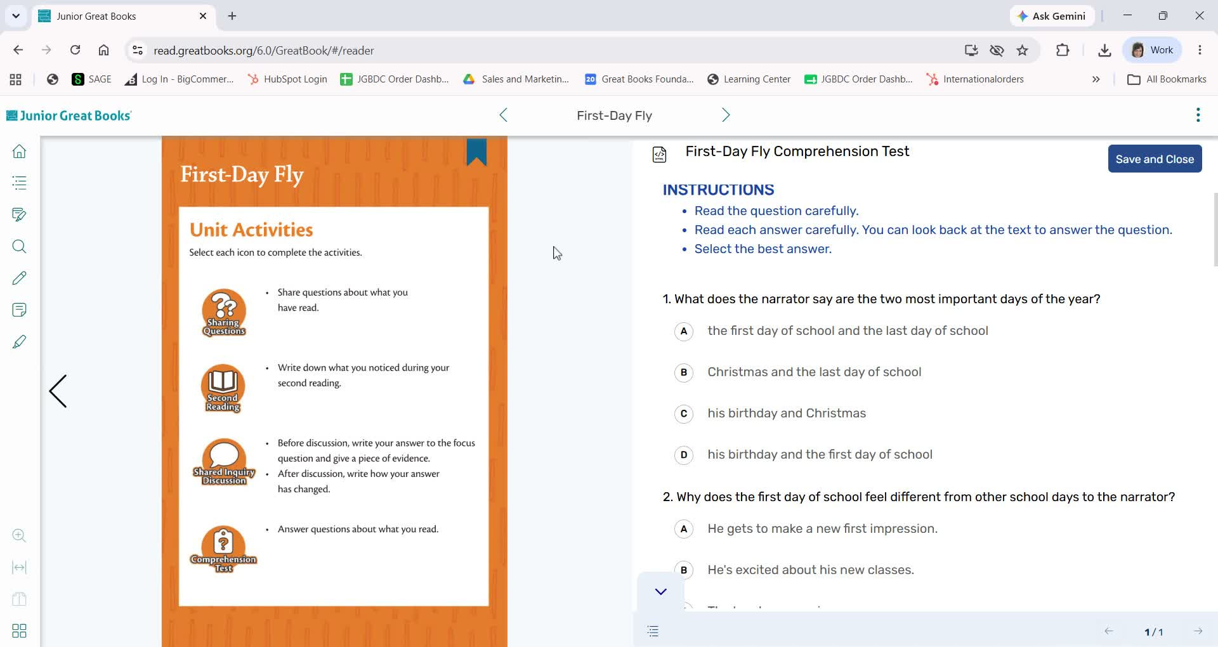Go to previous book page arrow
Screen dimensions: 1218x647
click(58, 391)
